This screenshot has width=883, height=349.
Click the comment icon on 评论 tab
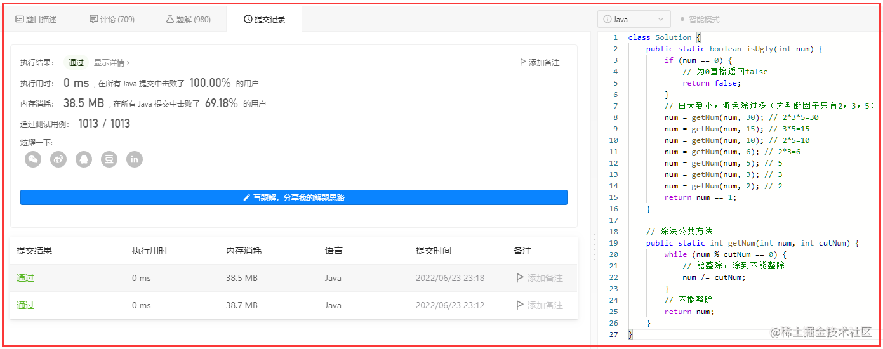[x=94, y=20]
